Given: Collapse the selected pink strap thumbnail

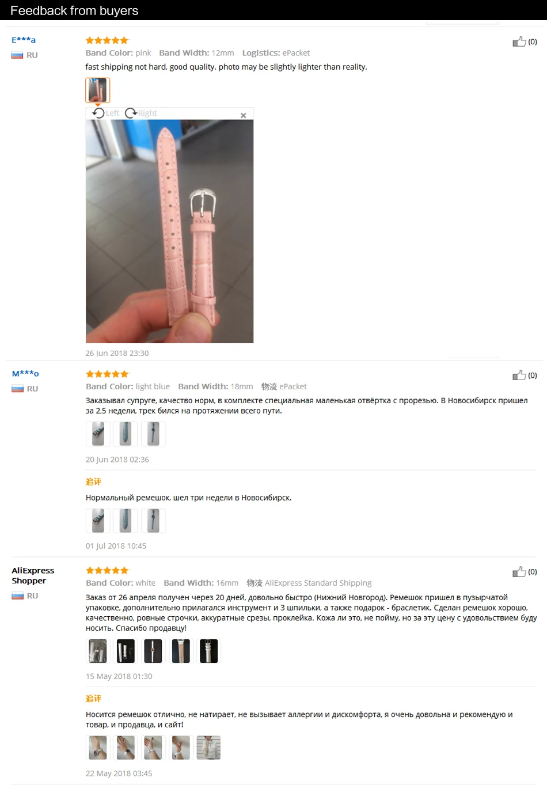Looking at the screenshot, I should pyautogui.click(x=97, y=90).
